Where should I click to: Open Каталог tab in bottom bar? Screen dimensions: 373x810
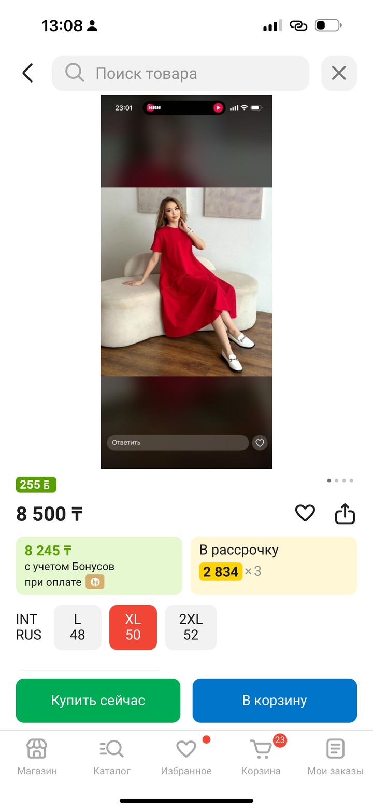tap(111, 757)
